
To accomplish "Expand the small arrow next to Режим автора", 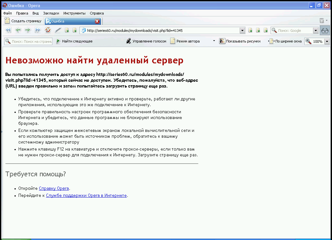I will pyautogui.click(x=214, y=41).
